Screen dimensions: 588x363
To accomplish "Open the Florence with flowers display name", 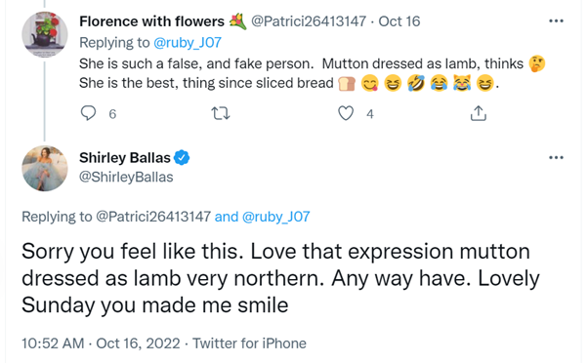I will (x=151, y=21).
